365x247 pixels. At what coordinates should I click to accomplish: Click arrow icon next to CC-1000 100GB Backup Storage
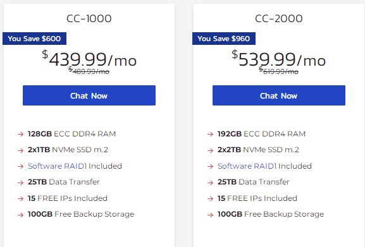[x=20, y=215]
